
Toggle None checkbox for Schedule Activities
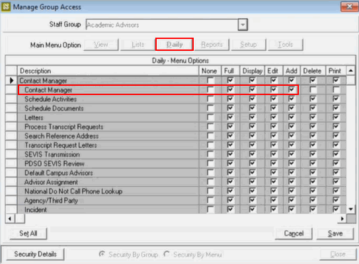(x=210, y=99)
